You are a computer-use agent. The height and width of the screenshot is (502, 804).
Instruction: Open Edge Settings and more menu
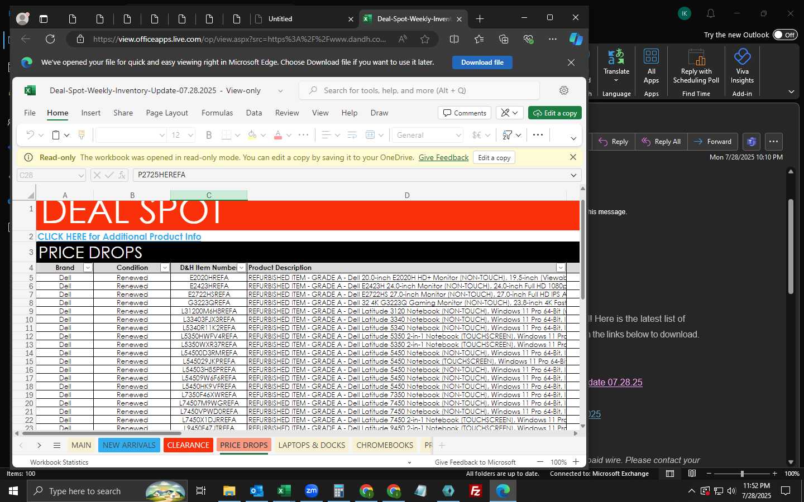tap(553, 39)
